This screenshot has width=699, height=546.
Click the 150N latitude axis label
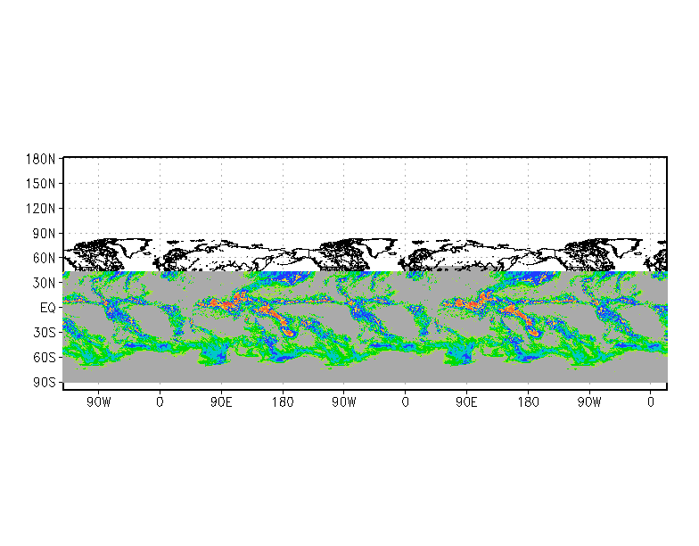pyautogui.click(x=41, y=184)
